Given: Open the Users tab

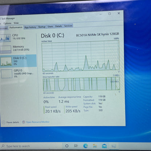Looking at the screenshot, I should pyautogui.click(x=50, y=26).
